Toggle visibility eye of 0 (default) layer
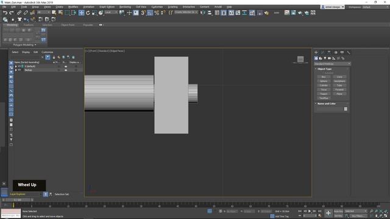The height and width of the screenshot is (219, 390). (x=19, y=66)
